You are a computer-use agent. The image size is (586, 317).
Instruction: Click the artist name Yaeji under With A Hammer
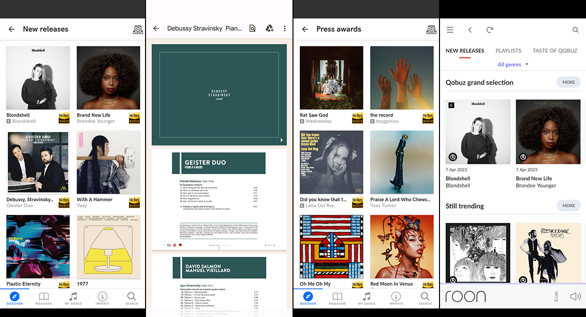point(83,206)
